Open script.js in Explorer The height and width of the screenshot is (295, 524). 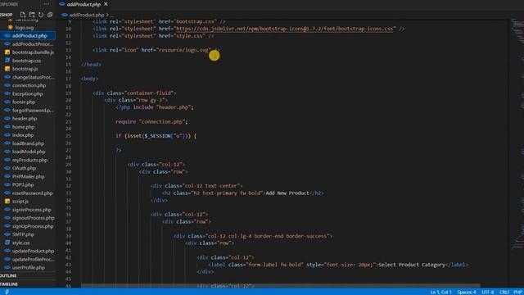coord(20,201)
